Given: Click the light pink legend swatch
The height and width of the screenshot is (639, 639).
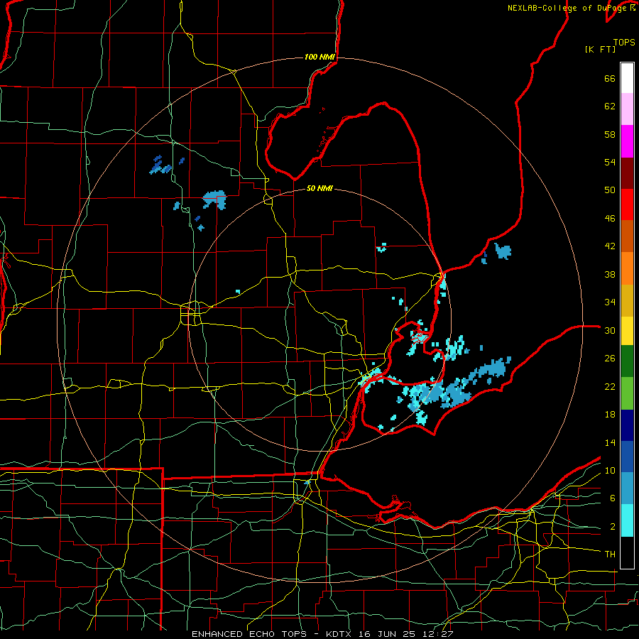Looking at the screenshot, I should pos(627,109).
